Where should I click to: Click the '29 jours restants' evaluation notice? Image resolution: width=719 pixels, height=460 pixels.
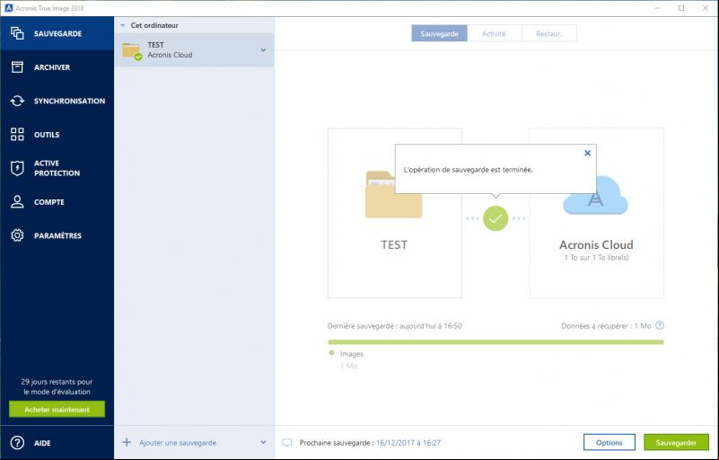[x=57, y=386]
